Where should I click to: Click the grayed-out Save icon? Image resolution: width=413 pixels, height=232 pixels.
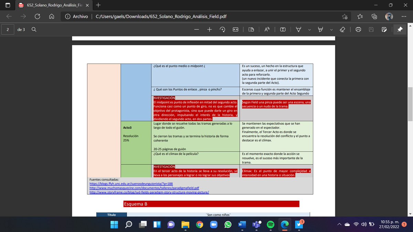tap(371, 30)
